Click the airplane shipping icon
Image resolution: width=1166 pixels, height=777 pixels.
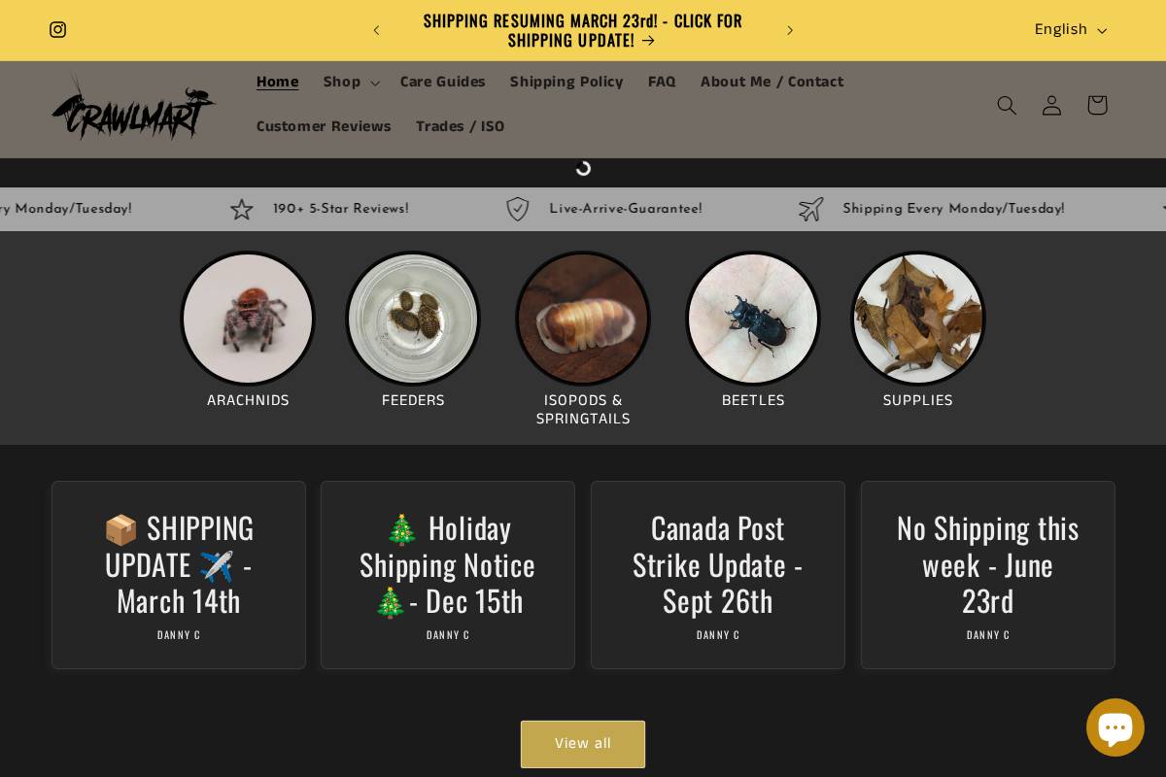pyautogui.click(x=810, y=209)
